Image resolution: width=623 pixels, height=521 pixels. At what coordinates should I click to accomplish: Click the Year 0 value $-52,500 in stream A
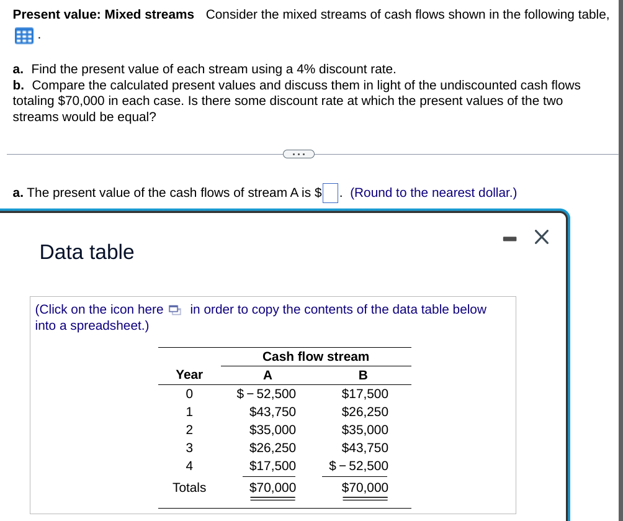(x=267, y=394)
